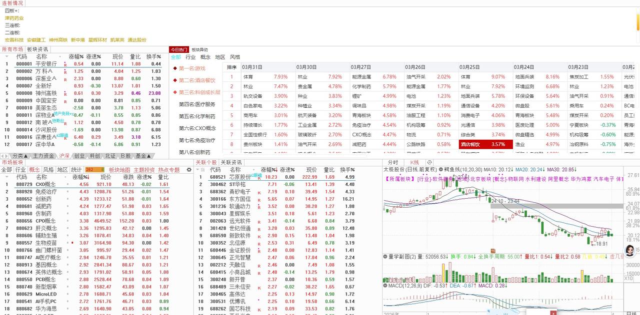
Task: Open the assistant avatar icon on the chart panel
Action: (x=629, y=251)
